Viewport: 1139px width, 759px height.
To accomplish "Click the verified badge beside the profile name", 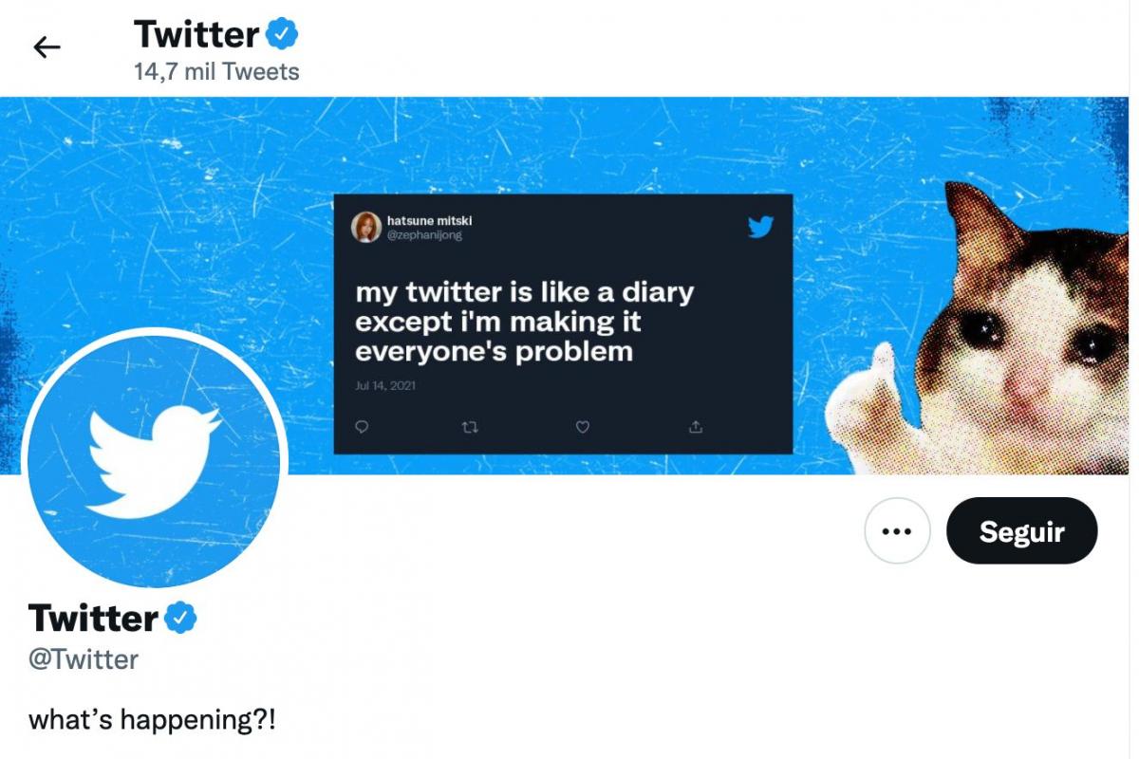I will (x=180, y=619).
